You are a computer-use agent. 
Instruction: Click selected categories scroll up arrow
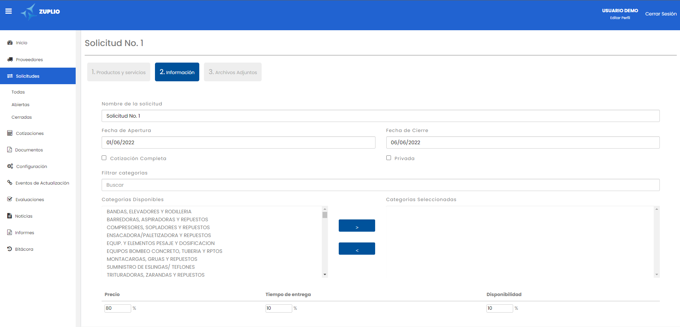pyautogui.click(x=657, y=209)
